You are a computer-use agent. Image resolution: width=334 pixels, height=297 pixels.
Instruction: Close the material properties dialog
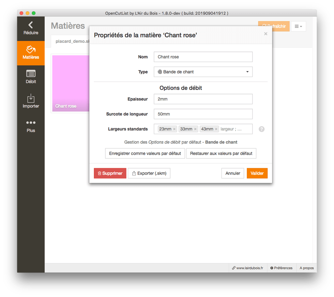click(x=266, y=34)
